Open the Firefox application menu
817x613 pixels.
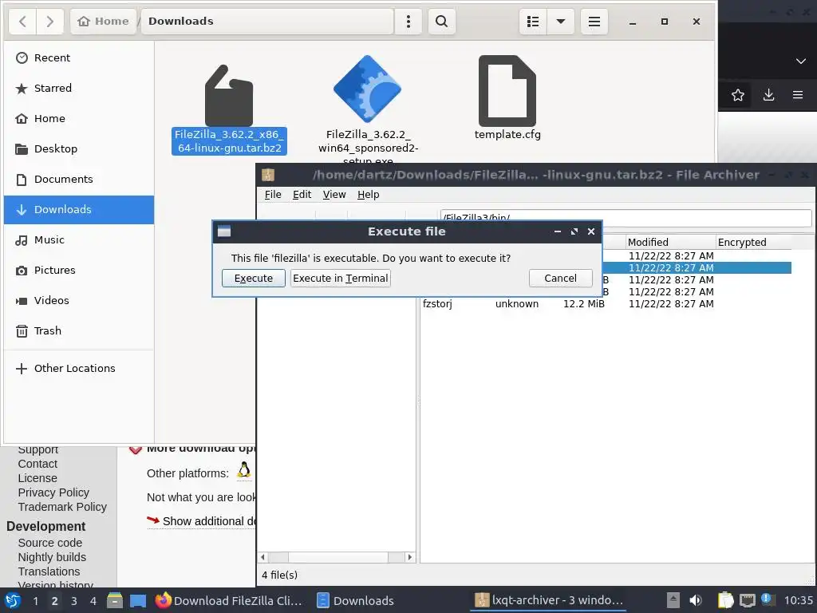tap(797, 95)
